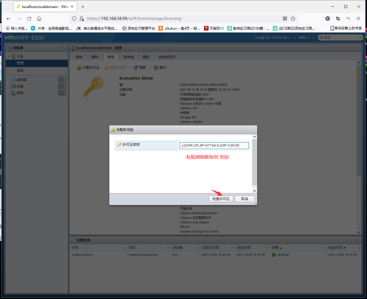The width and height of the screenshot is (367, 299).
Task: Select 管理 under the host
Action: coord(37,63)
